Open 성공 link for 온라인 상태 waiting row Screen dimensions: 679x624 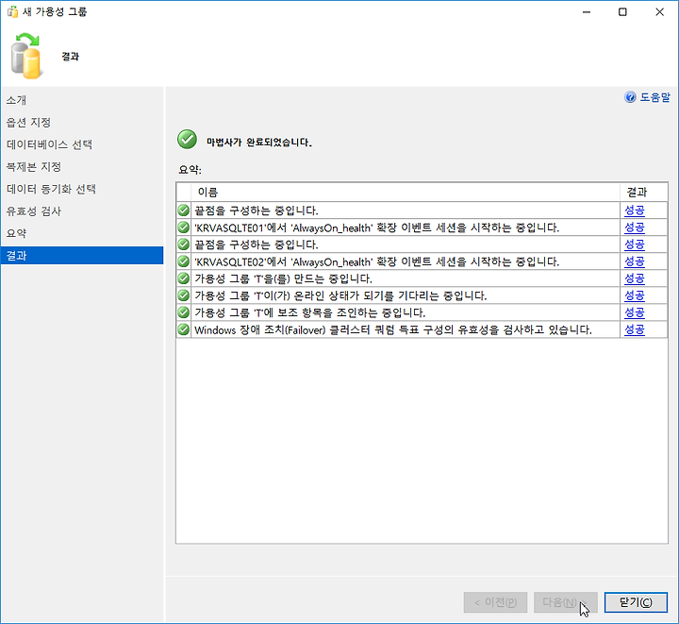635,295
